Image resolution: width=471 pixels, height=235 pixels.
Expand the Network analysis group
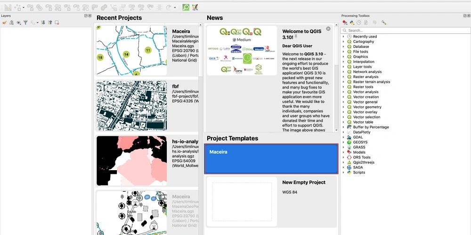pyautogui.click(x=343, y=72)
